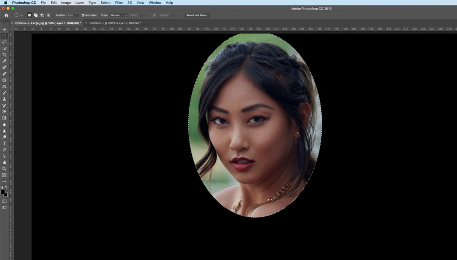Select the Brush tool

click(5, 93)
